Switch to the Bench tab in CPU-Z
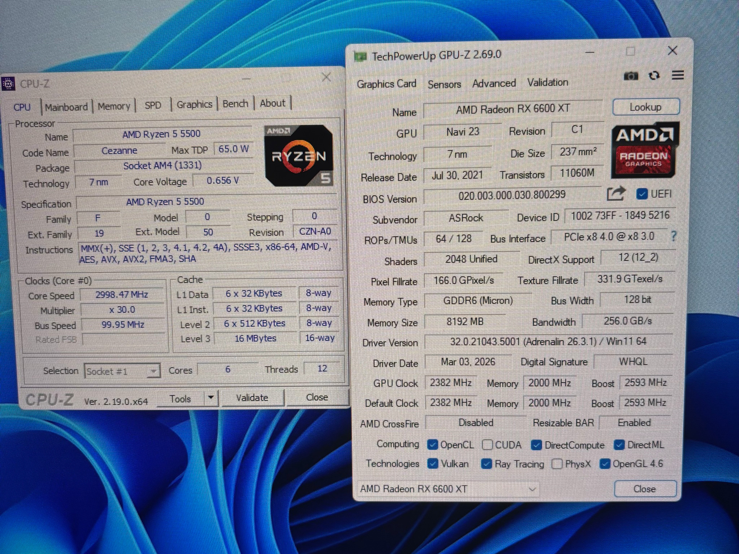 pyautogui.click(x=235, y=104)
